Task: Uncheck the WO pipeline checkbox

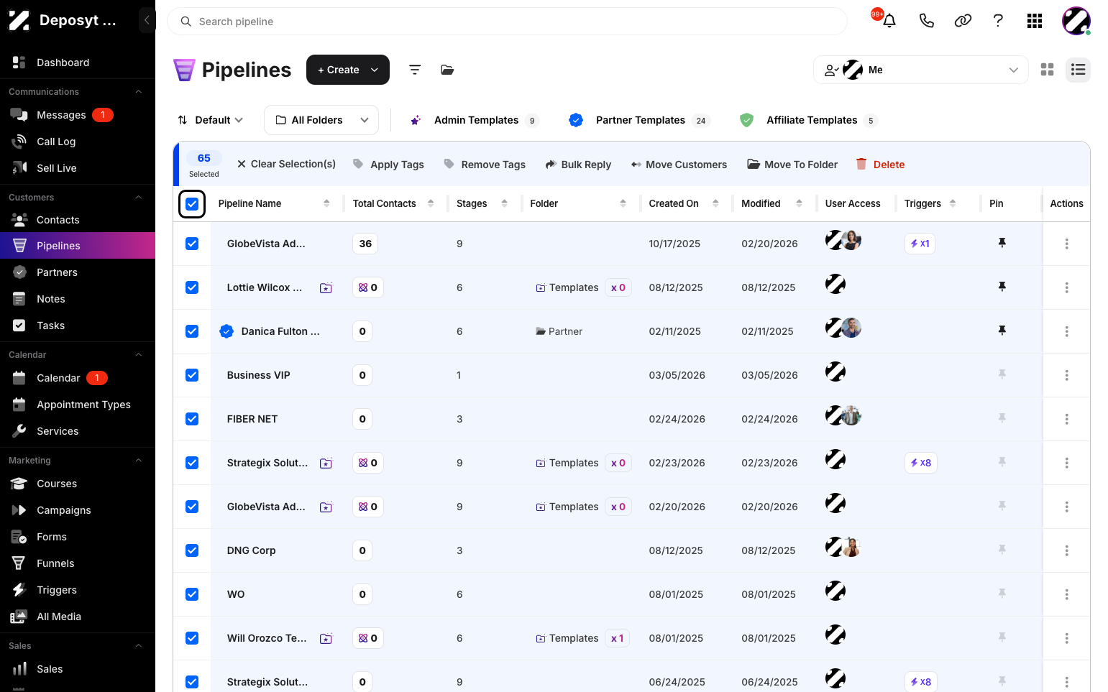Action: pyautogui.click(x=192, y=594)
